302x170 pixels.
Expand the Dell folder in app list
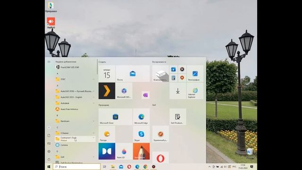point(75,157)
